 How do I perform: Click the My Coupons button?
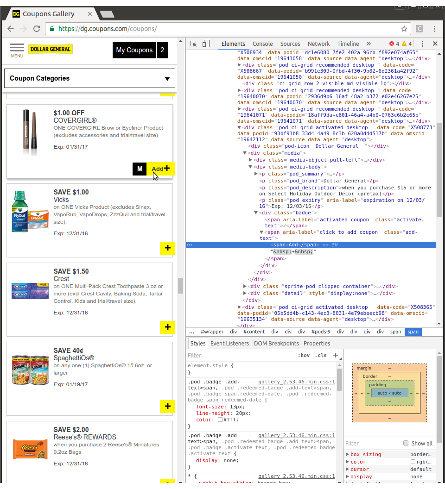pyautogui.click(x=134, y=50)
